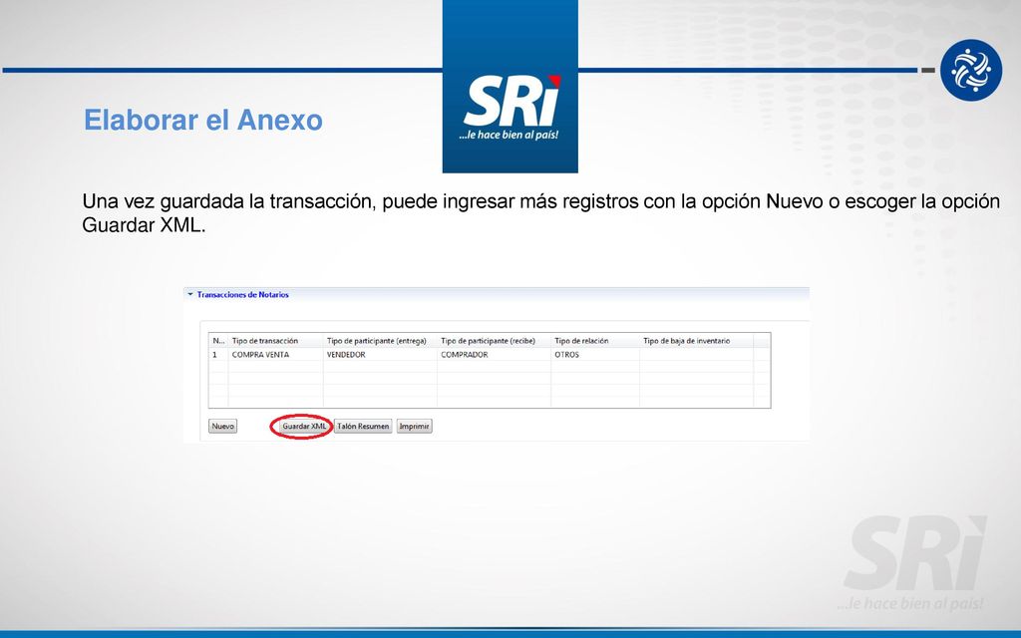
Task: Select the OTROS cell
Action: pyautogui.click(x=595, y=355)
